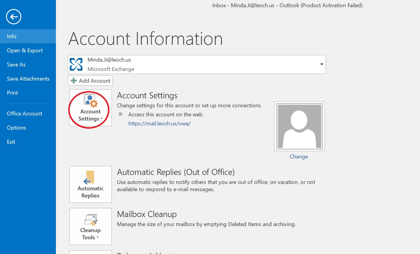Open the Account Settings dropdown button
The height and width of the screenshot is (254, 420).
click(x=90, y=108)
